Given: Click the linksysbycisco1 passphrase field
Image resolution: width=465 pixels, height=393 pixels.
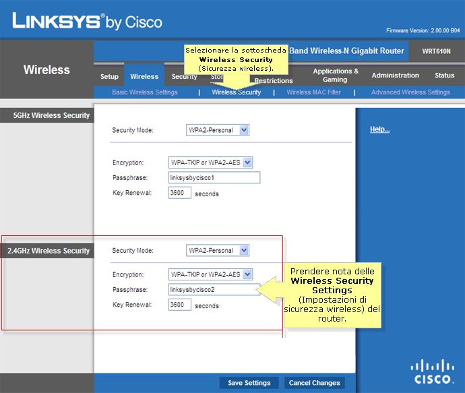Looking at the screenshot, I should 214,178.
